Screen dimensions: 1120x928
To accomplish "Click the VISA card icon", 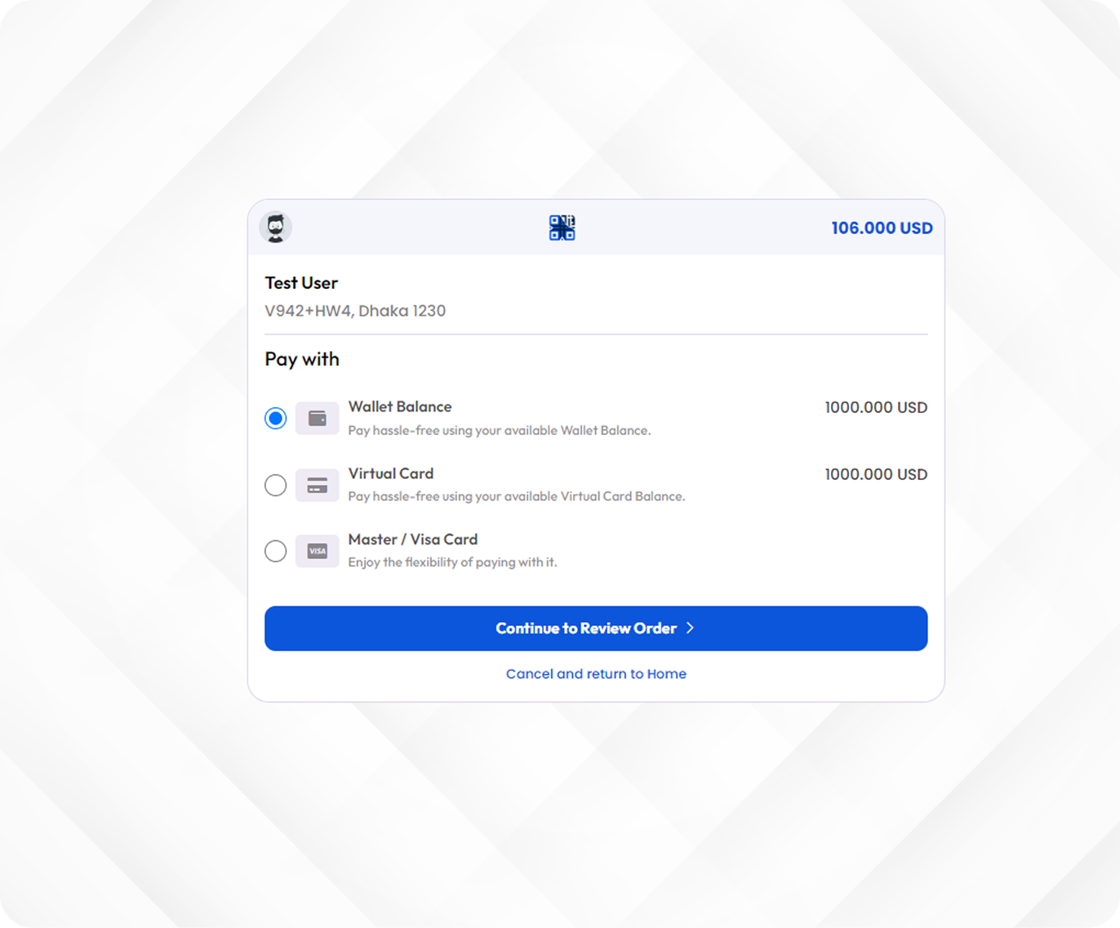I will click(318, 552).
